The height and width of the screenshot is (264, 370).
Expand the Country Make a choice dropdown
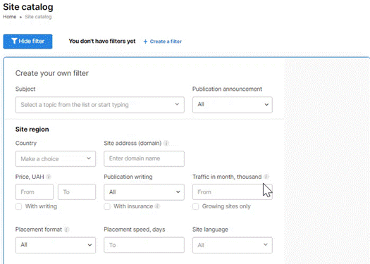pyautogui.click(x=56, y=158)
